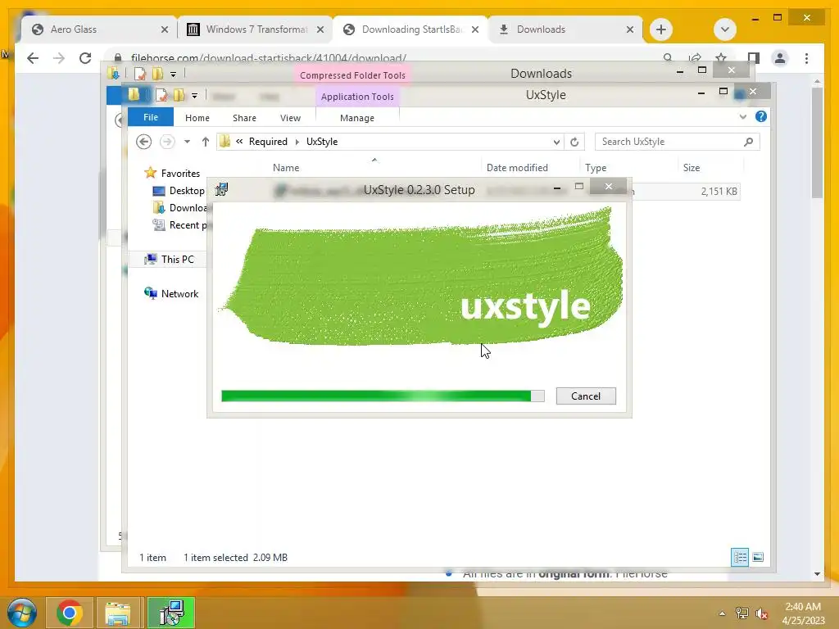The width and height of the screenshot is (839, 629).
Task: Sort files by Date modified column
Action: pyautogui.click(x=517, y=167)
